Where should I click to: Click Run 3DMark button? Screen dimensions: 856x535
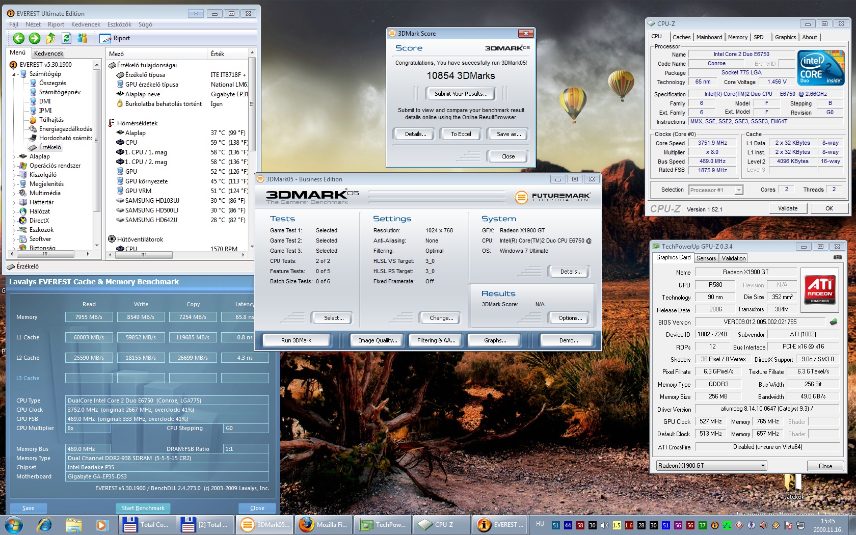(296, 340)
